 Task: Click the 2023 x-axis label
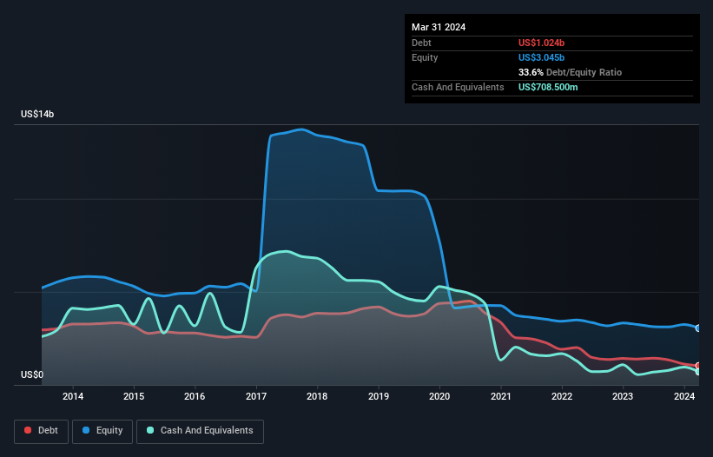(x=623, y=396)
